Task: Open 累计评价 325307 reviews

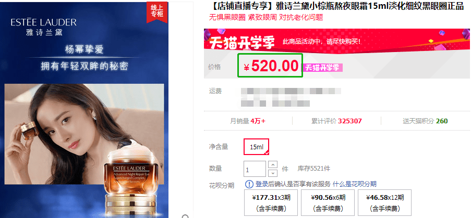Action: 336,121
